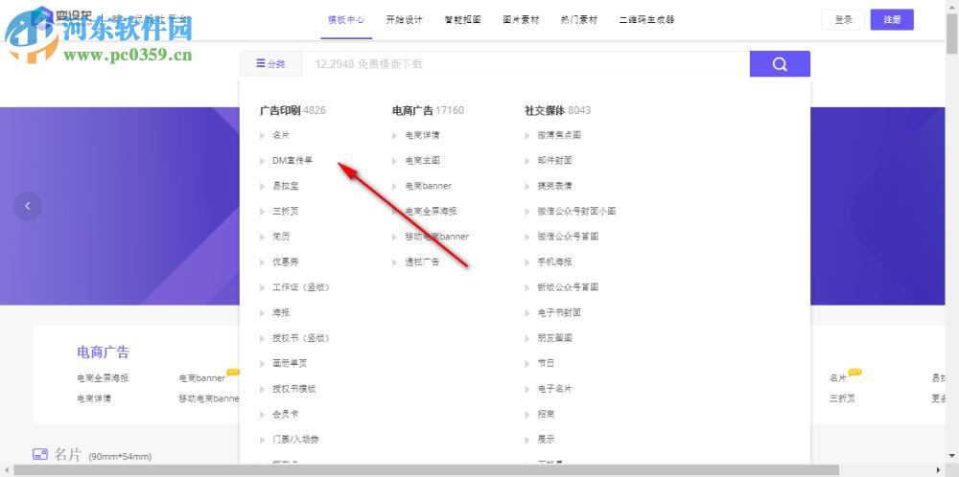Open the 二维码生成器 tab
The height and width of the screenshot is (477, 959).
tap(646, 19)
